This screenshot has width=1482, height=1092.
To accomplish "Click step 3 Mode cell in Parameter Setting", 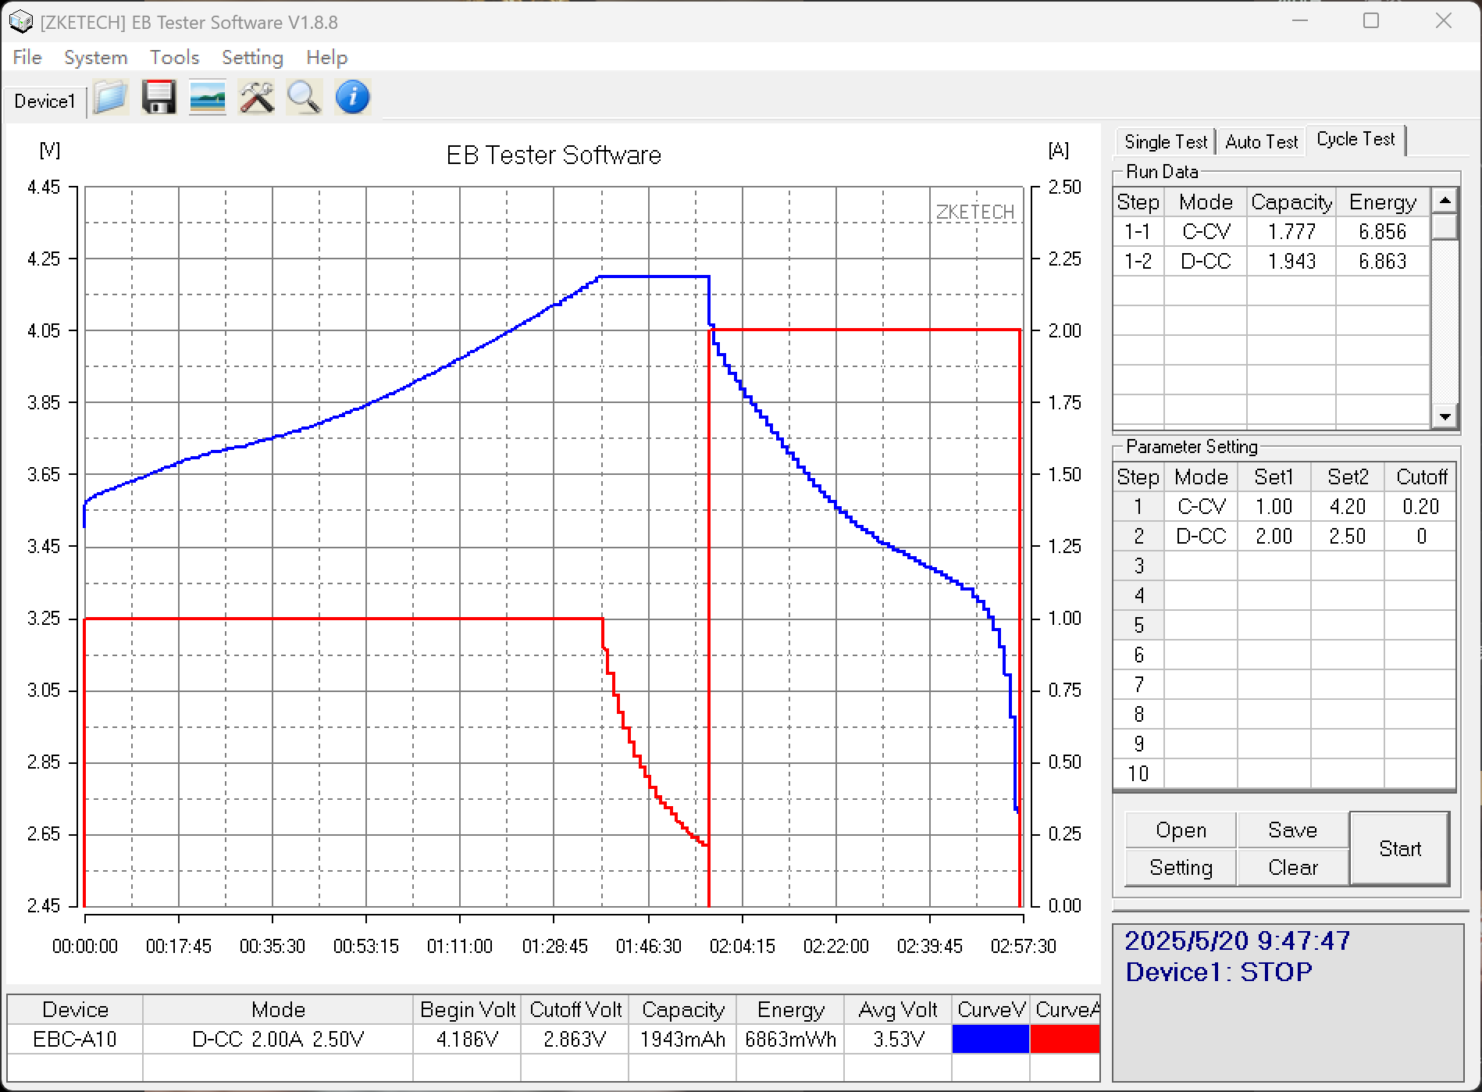I will coord(1201,566).
